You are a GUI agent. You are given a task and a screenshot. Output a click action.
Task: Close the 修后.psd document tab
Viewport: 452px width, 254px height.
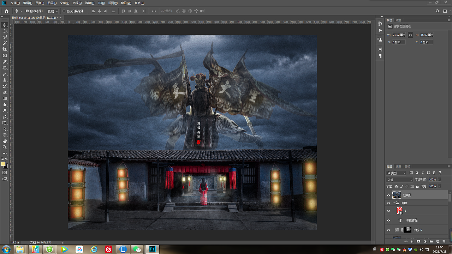click(x=61, y=17)
